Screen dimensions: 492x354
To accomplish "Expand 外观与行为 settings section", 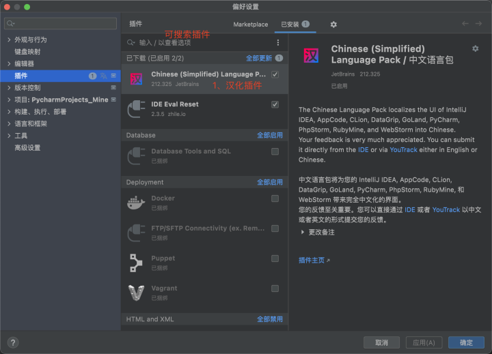I will point(9,40).
